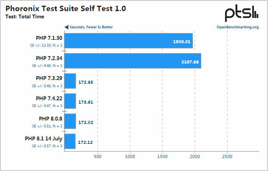
Task: Click the PHP 8.0.8 result bar
Action: [70, 121]
